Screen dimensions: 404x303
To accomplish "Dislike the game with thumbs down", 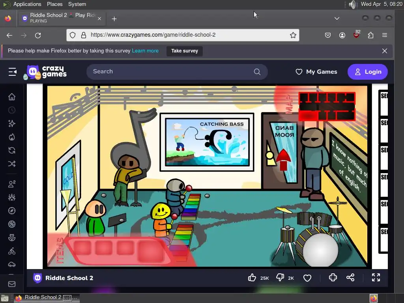I will (x=280, y=278).
